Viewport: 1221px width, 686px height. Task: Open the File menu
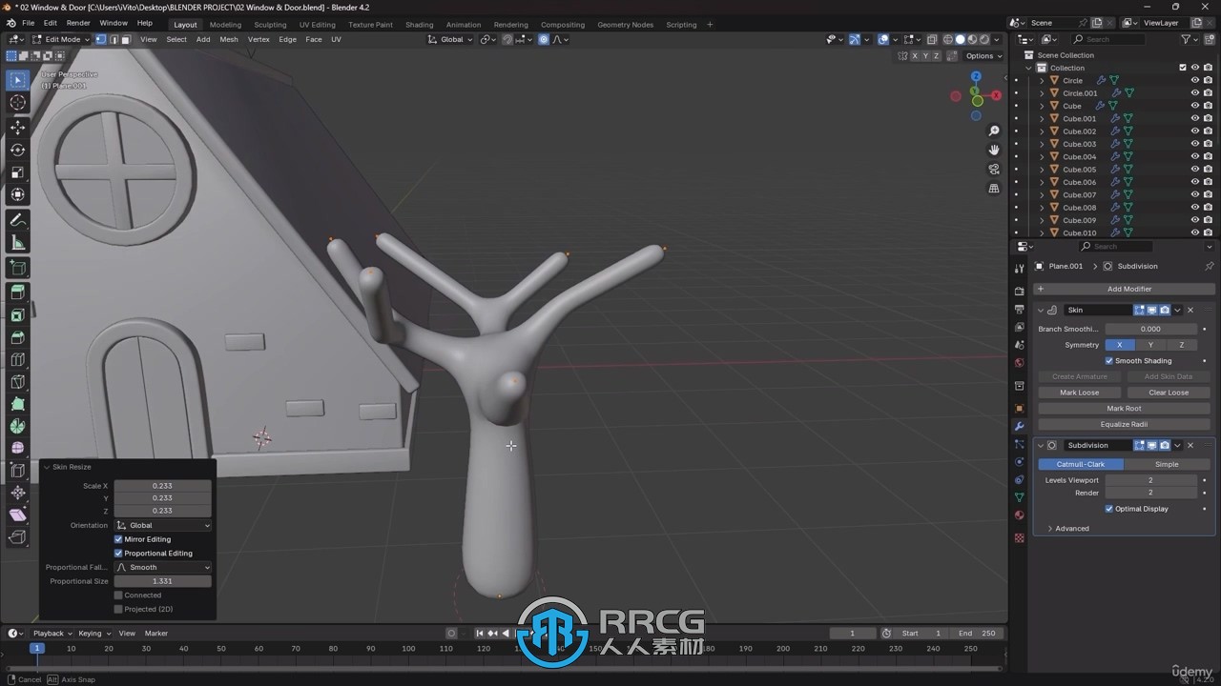tap(29, 23)
